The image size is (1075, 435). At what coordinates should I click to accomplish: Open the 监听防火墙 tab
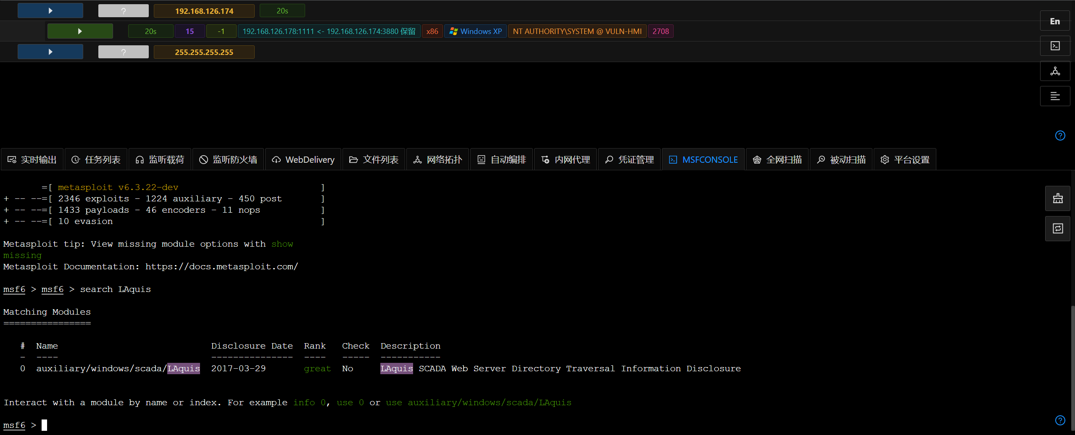point(228,159)
